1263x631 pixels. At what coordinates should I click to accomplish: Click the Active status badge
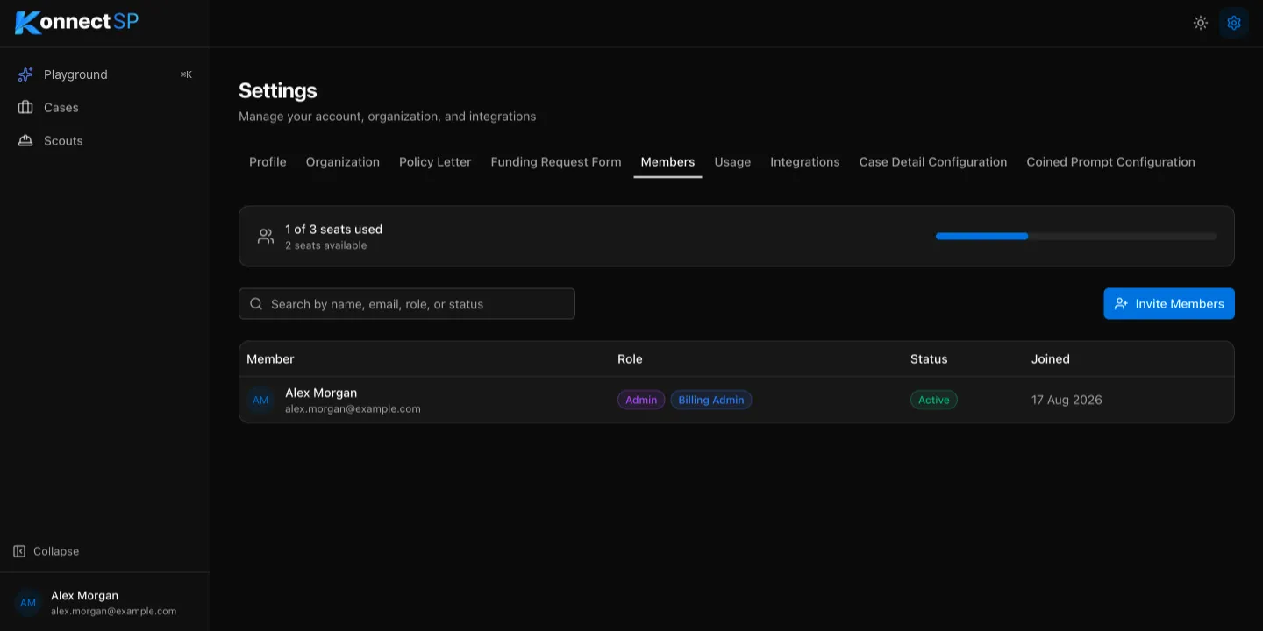[934, 401]
